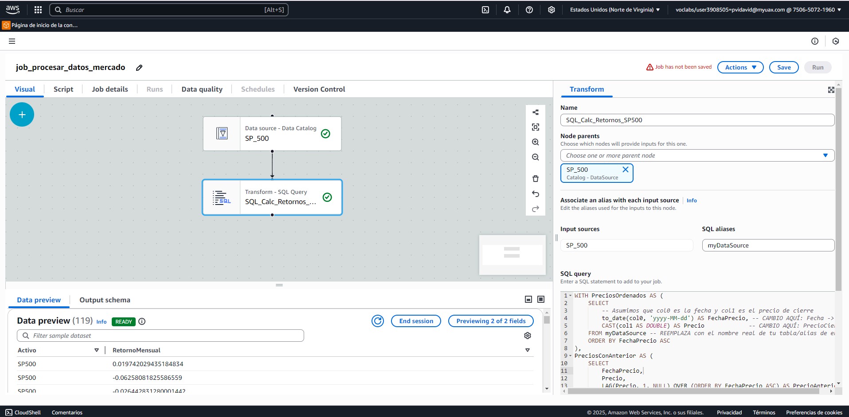Click the data preview vertical scrollbar
Viewport: 849px width, 417px height.
(547, 320)
